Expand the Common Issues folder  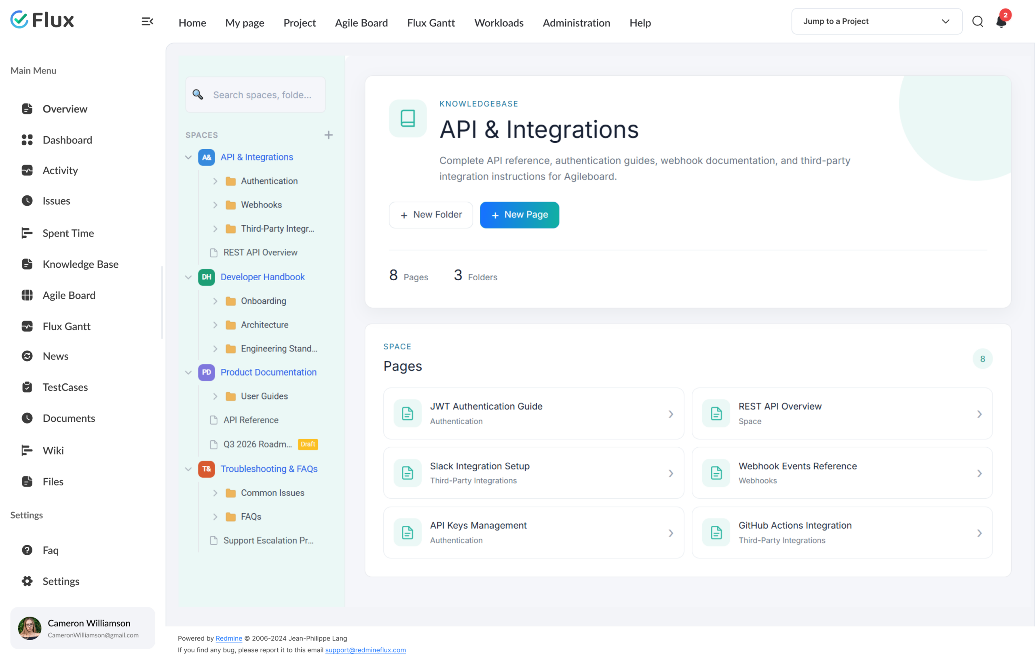(215, 493)
